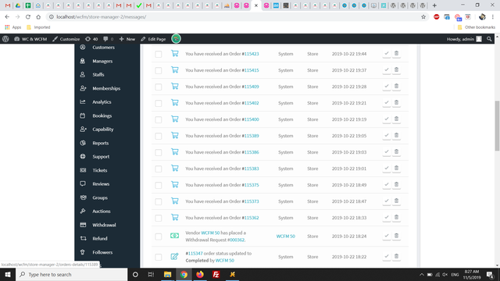500x281 pixels.
Task: Delete the order #115423 message
Action: pyautogui.click(x=396, y=54)
